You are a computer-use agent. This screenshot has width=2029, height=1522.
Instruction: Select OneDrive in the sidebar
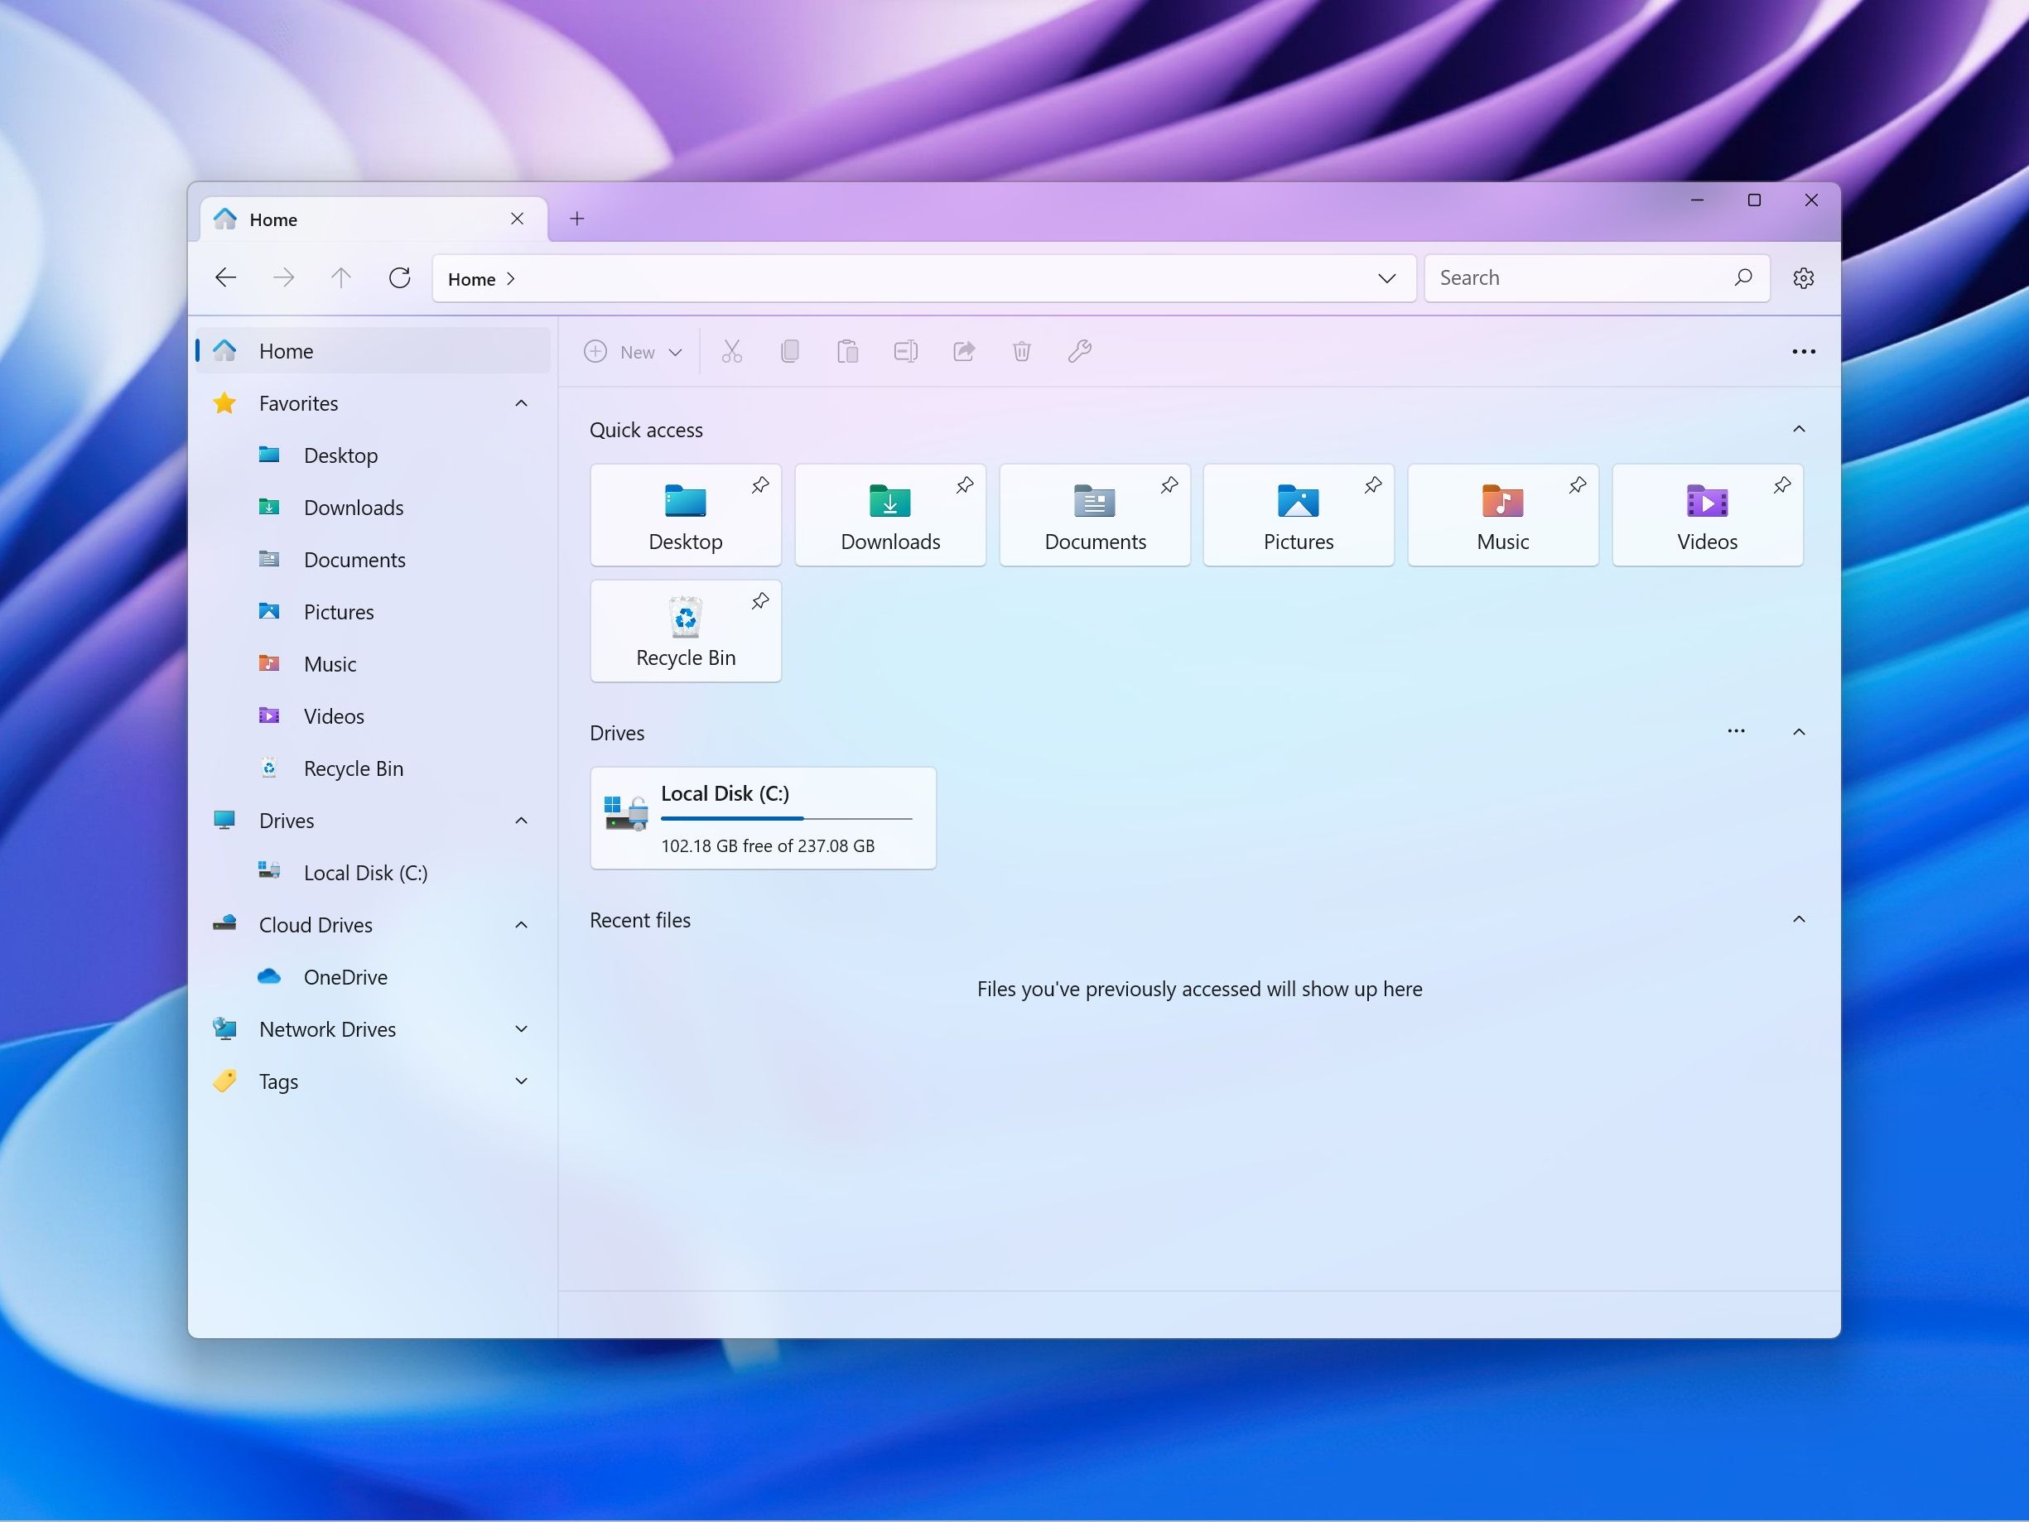point(345,977)
